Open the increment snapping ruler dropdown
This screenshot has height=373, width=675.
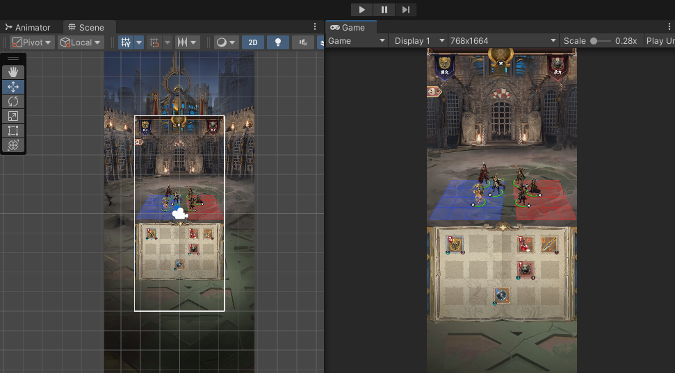pos(187,42)
